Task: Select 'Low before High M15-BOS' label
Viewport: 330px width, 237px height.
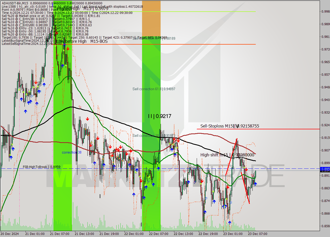Action: (81, 41)
